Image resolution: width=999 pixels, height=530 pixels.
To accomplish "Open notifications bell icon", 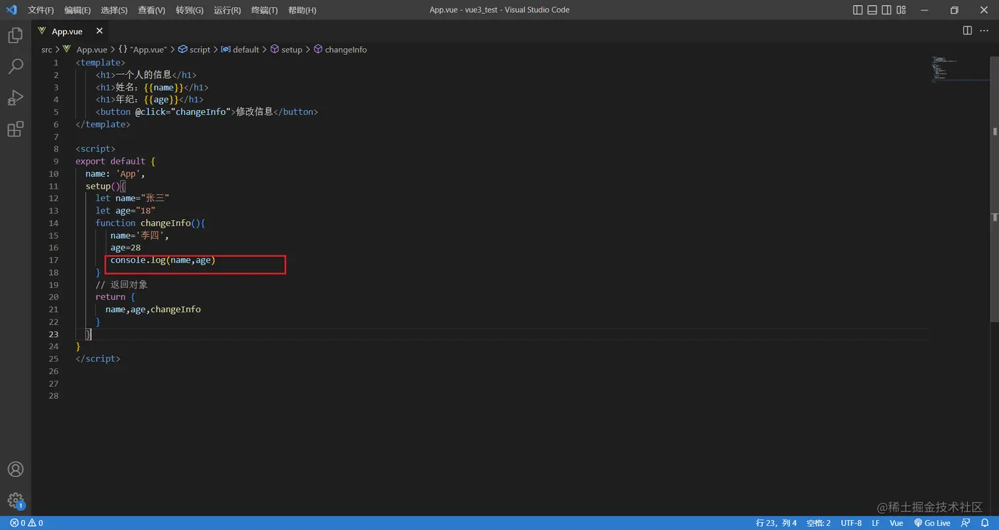I will pos(984,523).
